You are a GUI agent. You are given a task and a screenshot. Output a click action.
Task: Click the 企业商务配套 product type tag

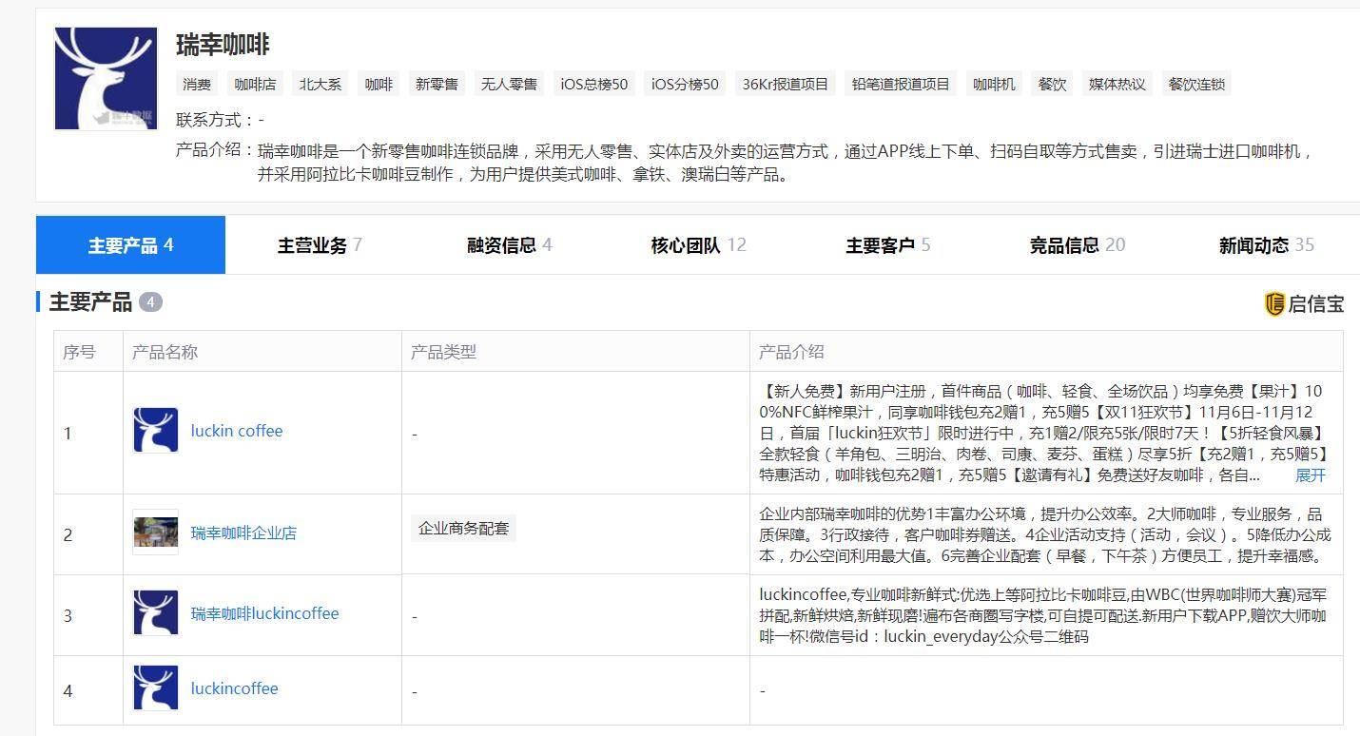pyautogui.click(x=464, y=529)
